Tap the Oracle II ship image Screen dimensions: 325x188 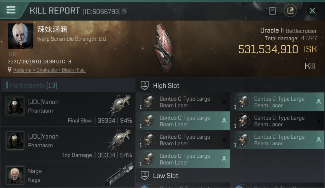point(164,48)
